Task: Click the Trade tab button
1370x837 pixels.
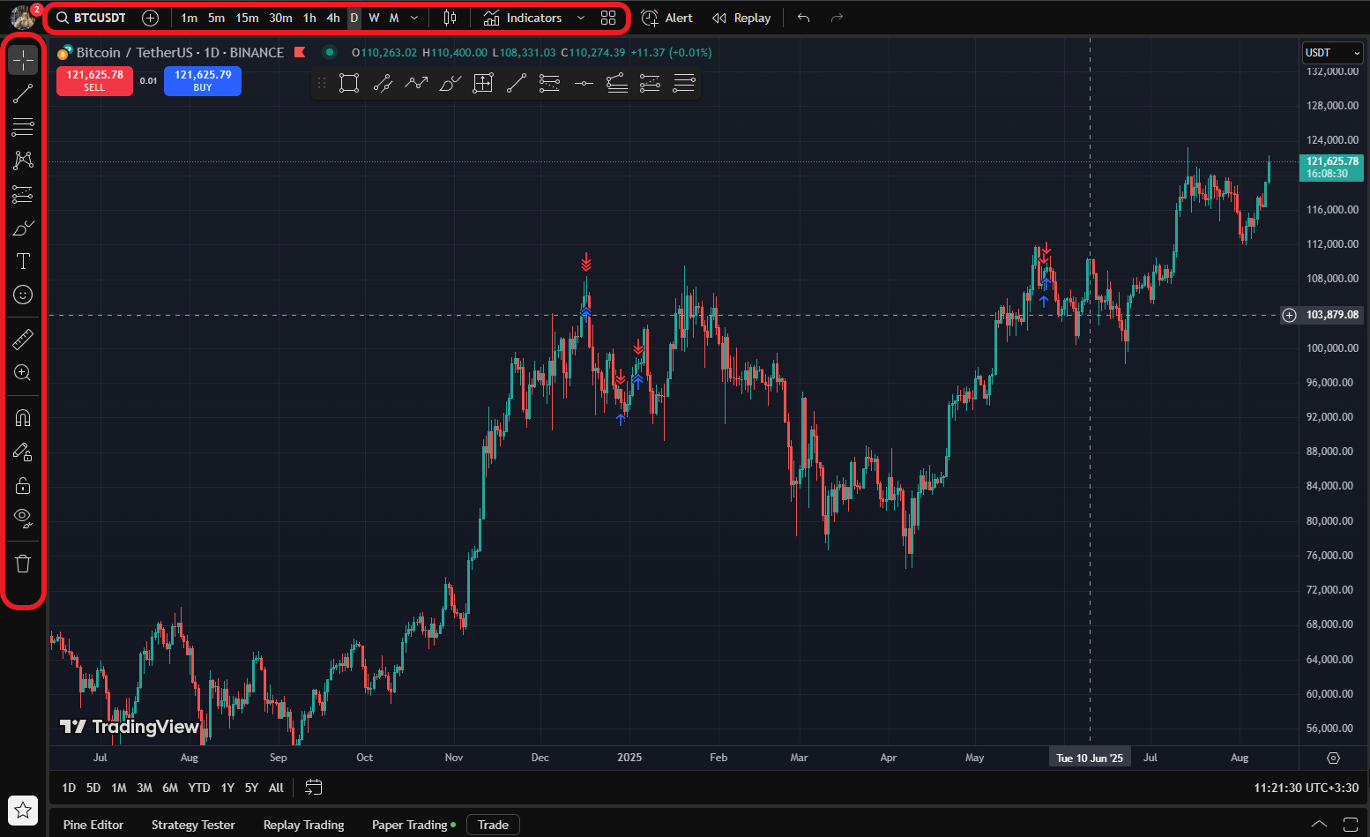Action: tap(493, 825)
